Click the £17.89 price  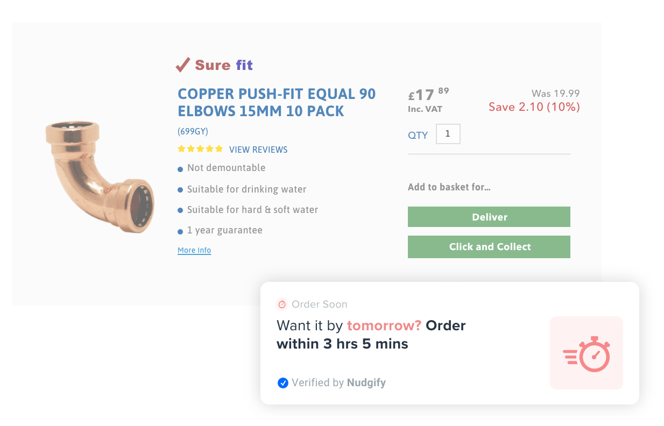click(x=428, y=95)
